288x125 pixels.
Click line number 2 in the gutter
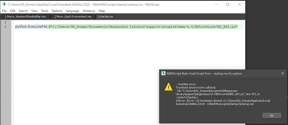coord(5,27)
